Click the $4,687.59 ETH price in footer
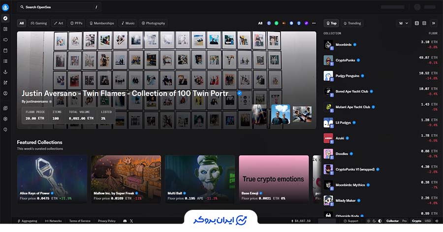Image resolution: width=443 pixels, height=232 pixels. (301, 221)
